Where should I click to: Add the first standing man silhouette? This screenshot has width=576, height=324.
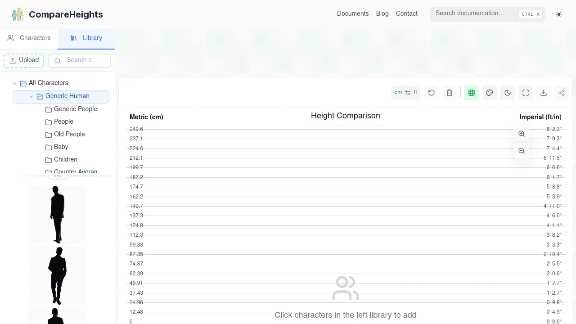pos(58,215)
